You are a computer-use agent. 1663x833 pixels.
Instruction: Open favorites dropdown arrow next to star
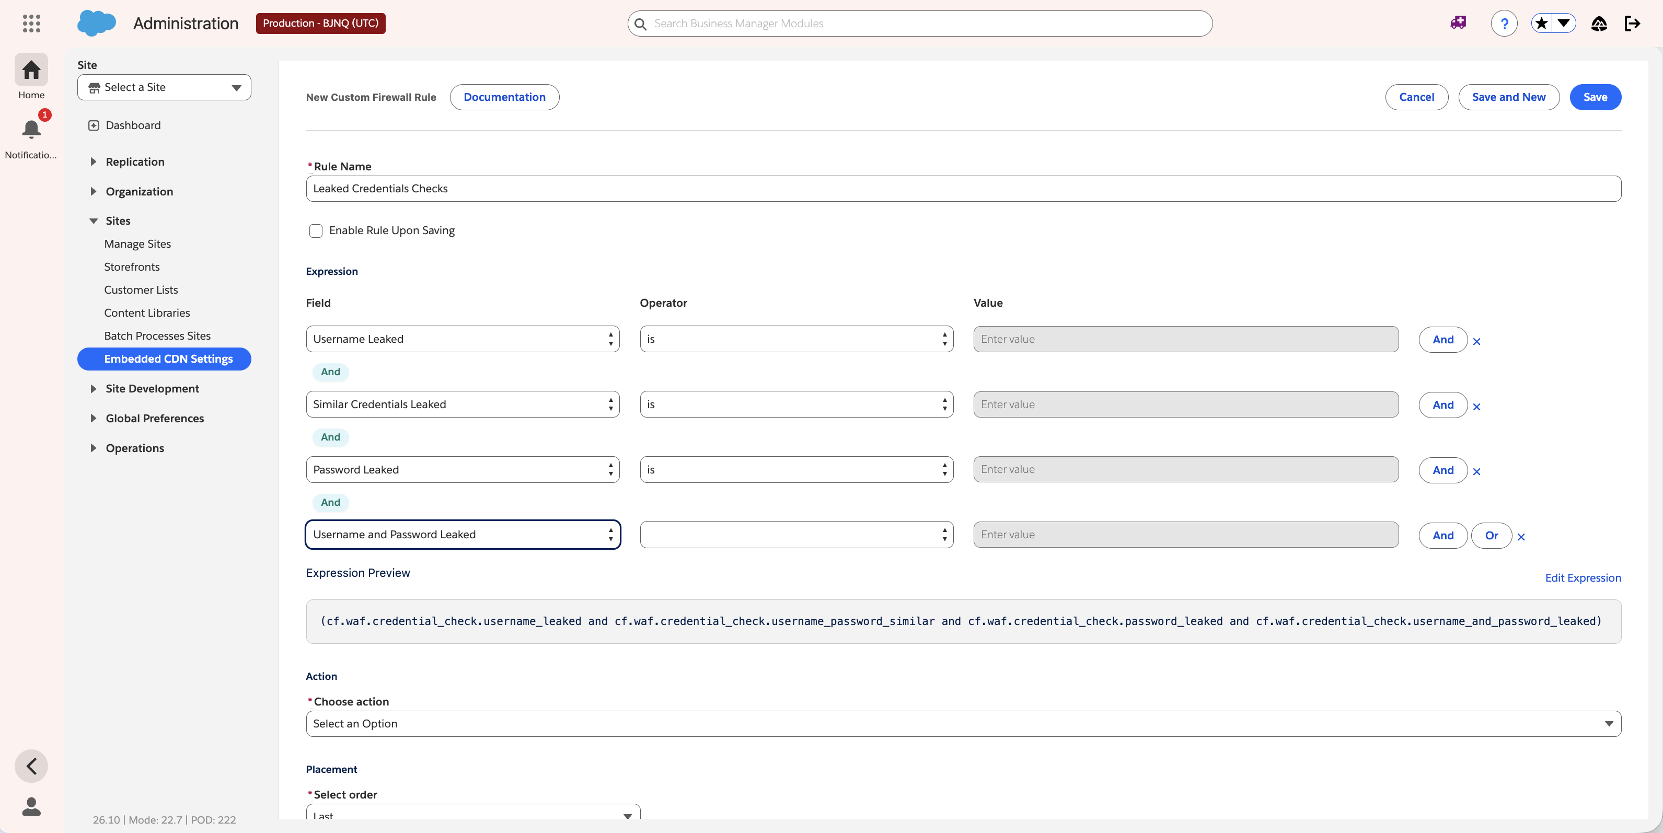(x=1564, y=23)
